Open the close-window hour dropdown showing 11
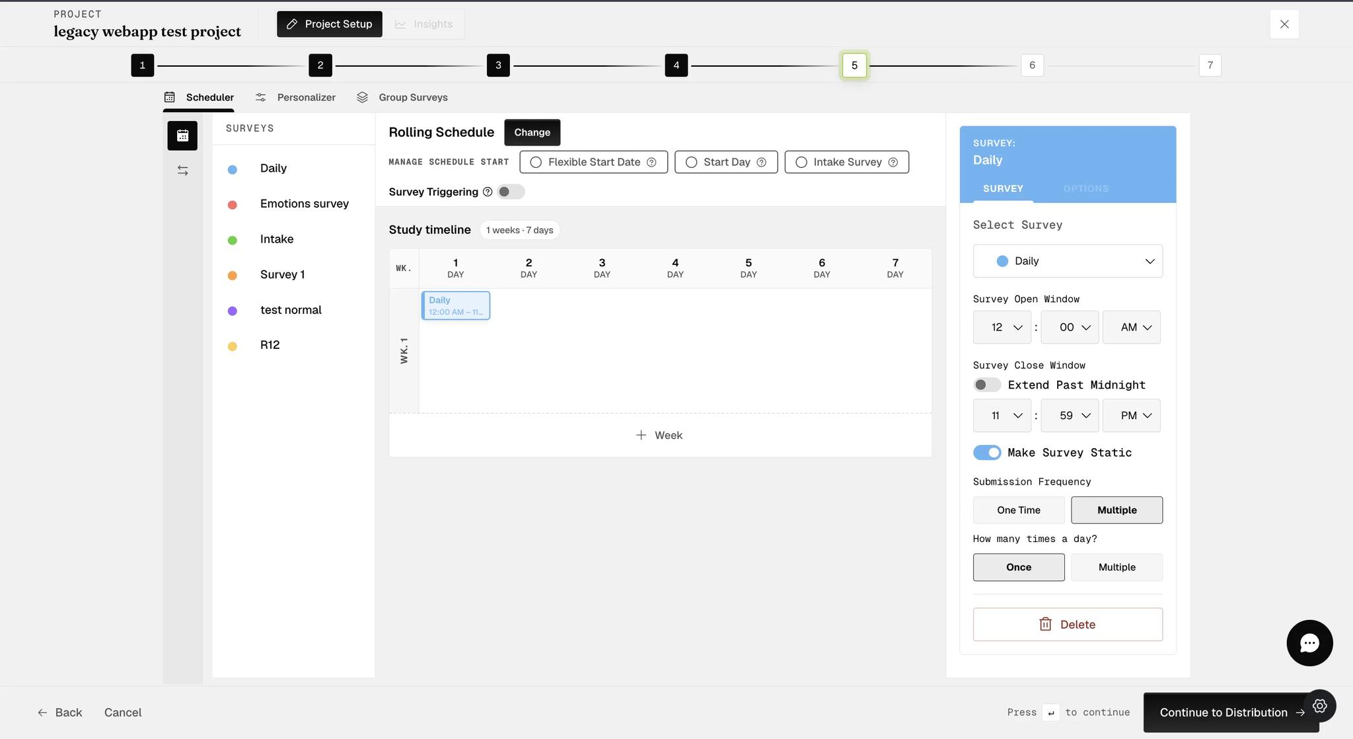Screen dimensions: 1353x739 click(x=1002, y=416)
